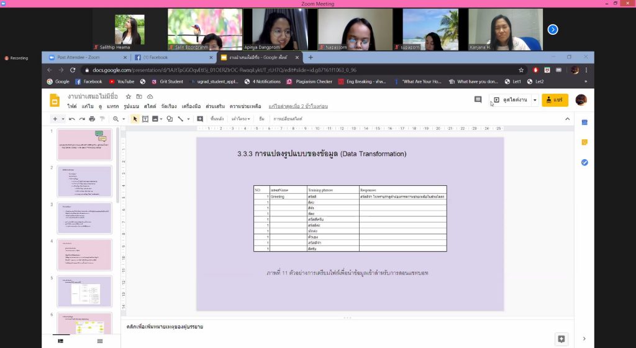Open comment history speech bubble icon
The height and width of the screenshot is (348, 636).
pyautogui.click(x=478, y=99)
